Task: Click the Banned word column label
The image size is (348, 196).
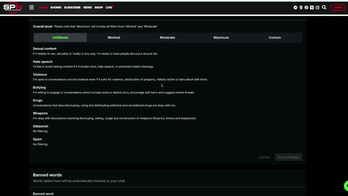Action: pos(43,194)
